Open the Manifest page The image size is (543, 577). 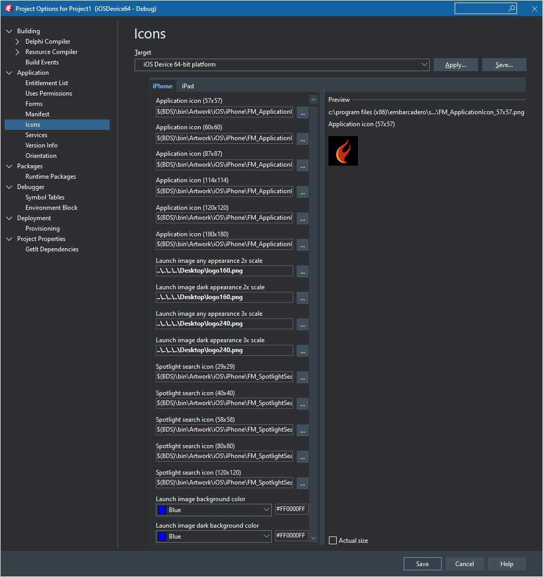[37, 114]
